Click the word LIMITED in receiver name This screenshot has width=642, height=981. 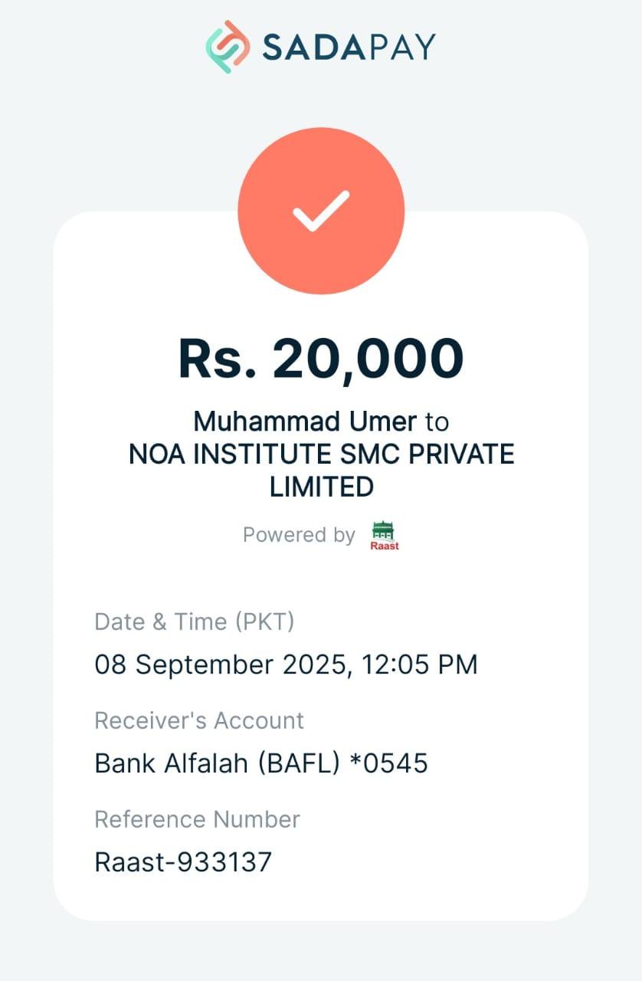pos(321,487)
